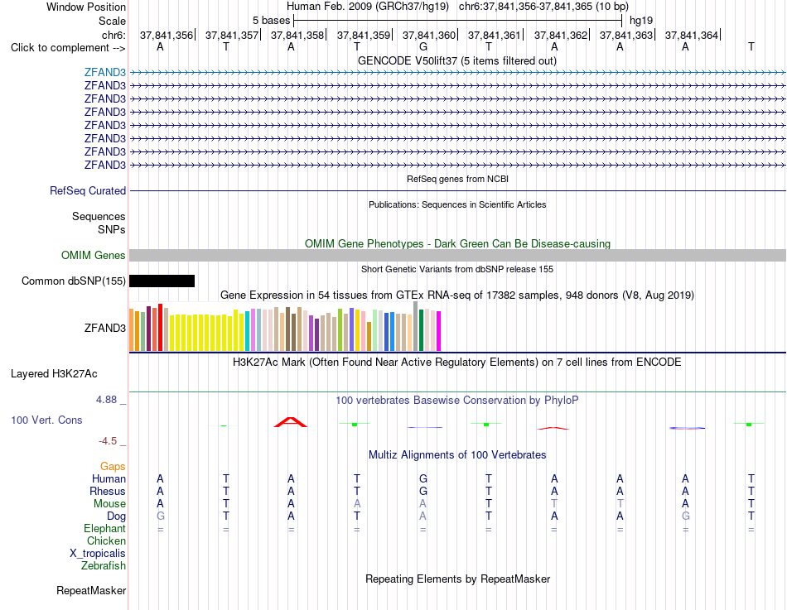Click position label 37,841,359
This screenshot has width=787, height=610.
pyautogui.click(x=364, y=35)
